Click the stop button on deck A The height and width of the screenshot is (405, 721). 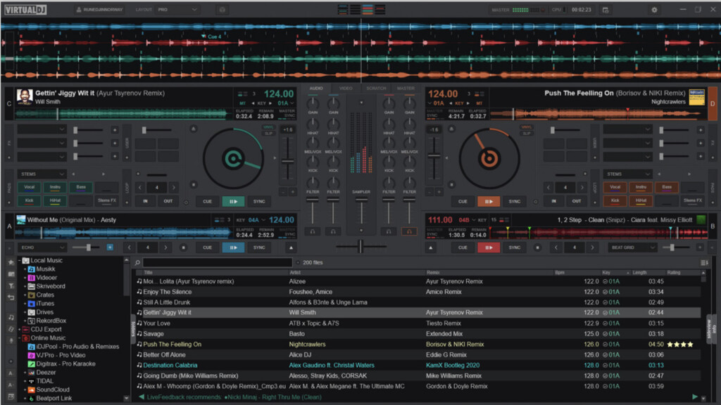[184, 247]
